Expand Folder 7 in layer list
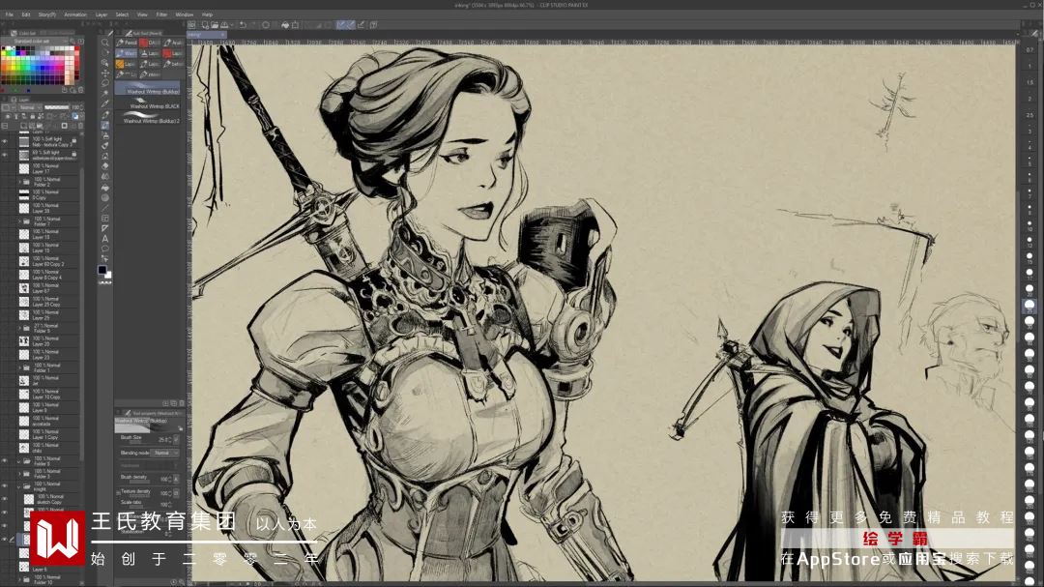Viewport: 1044px width, 587px height. (19, 221)
